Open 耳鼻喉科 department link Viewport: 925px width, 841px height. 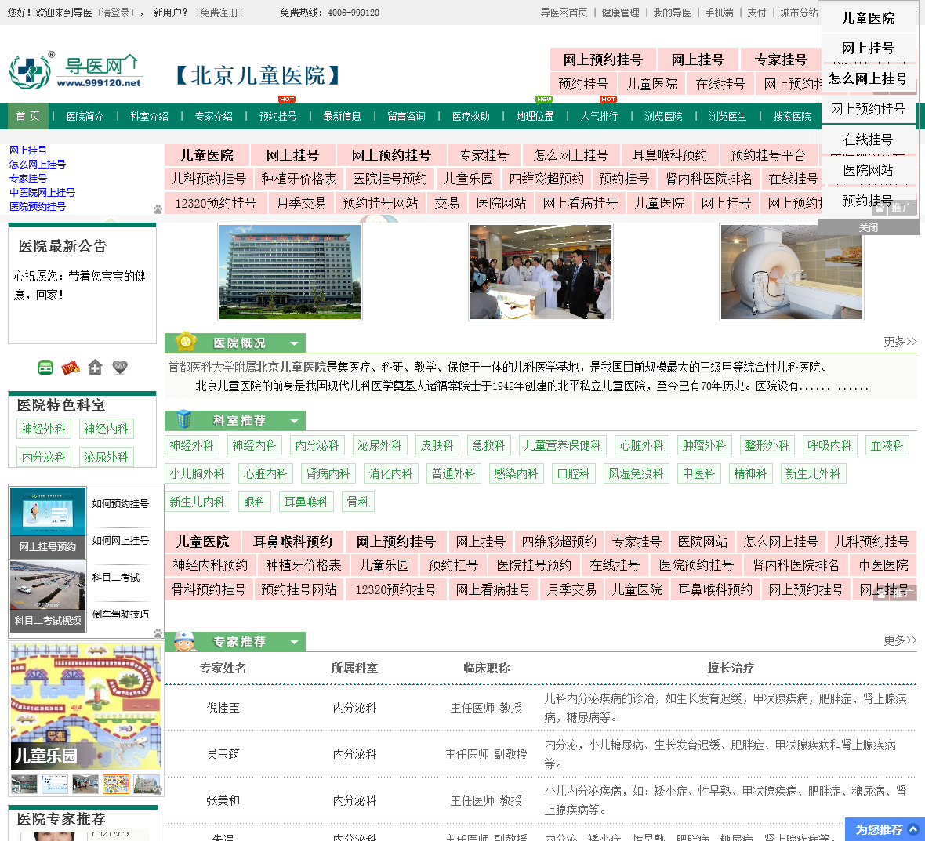point(306,502)
